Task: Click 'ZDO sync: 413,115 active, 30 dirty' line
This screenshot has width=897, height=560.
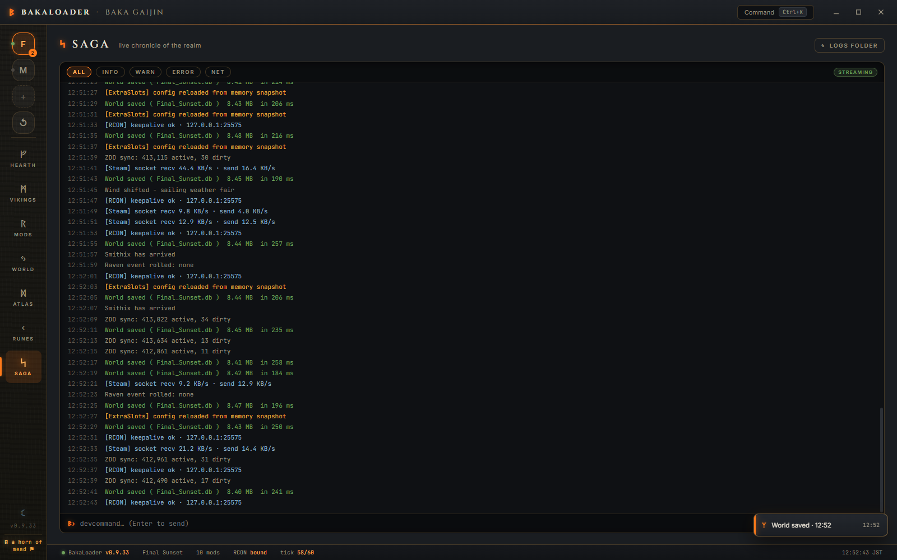Action: click(x=168, y=158)
